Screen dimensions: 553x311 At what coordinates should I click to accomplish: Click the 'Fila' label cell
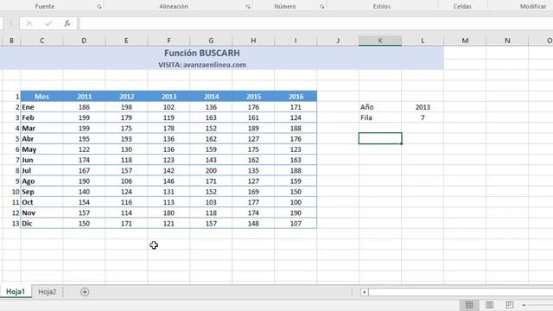(380, 117)
